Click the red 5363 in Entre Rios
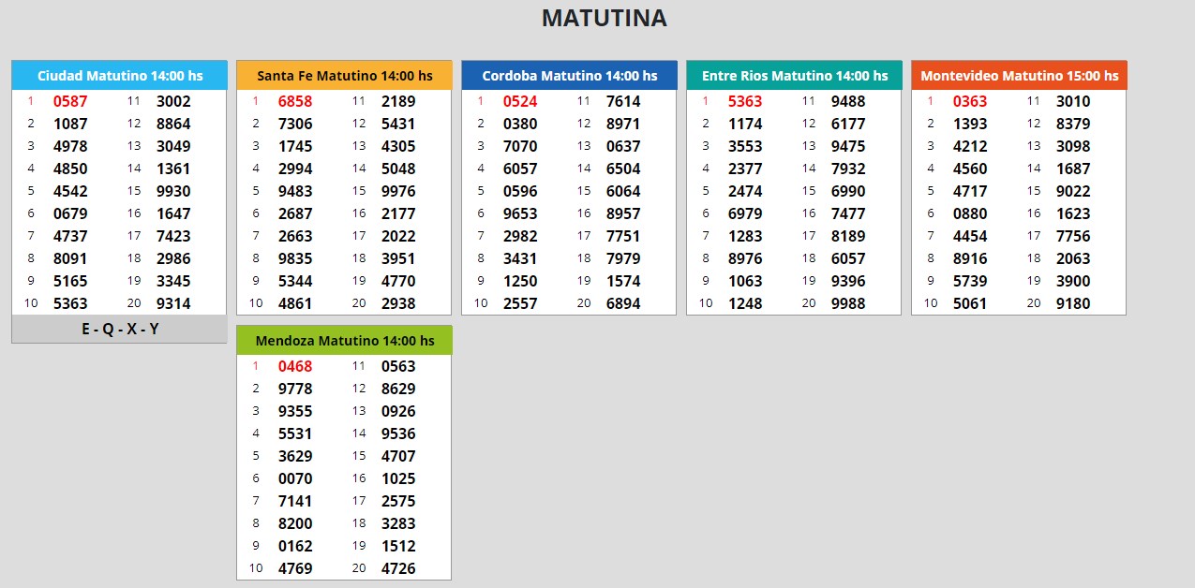 pos(745,101)
